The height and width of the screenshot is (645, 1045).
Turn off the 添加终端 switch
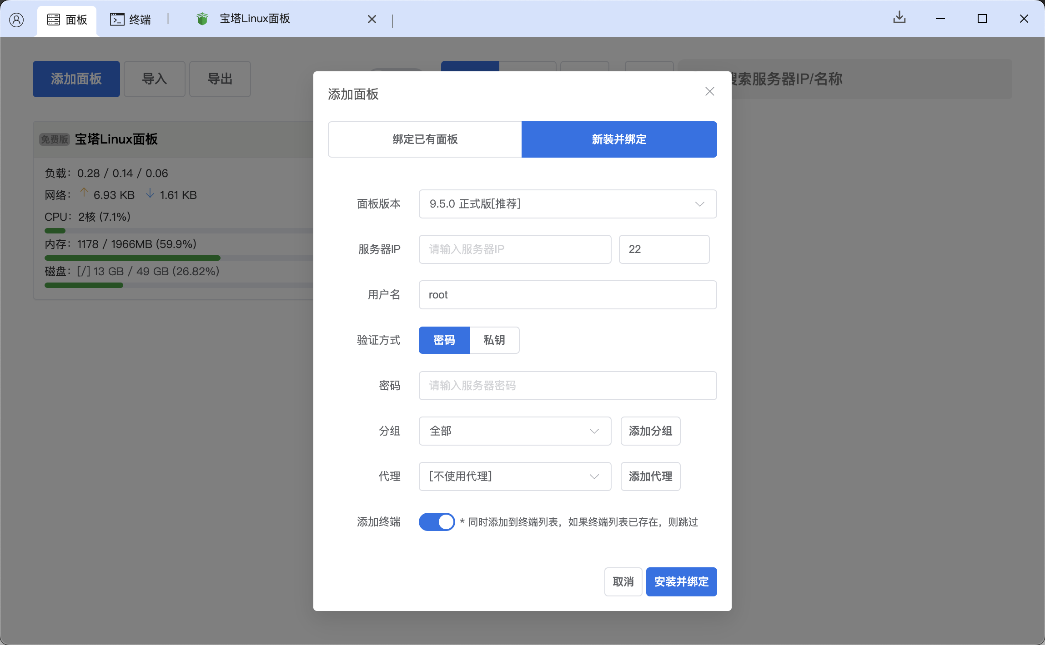coord(436,522)
